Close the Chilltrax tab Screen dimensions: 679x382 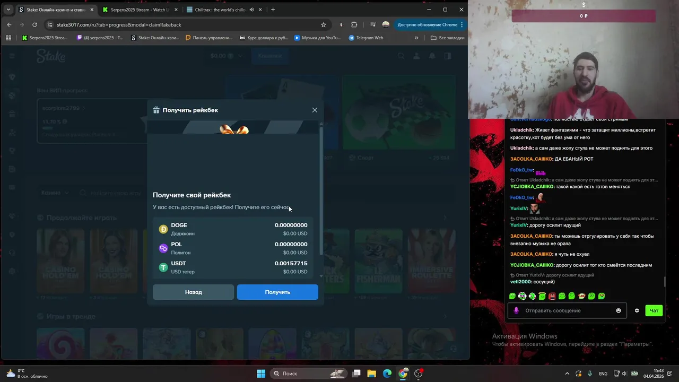click(260, 10)
